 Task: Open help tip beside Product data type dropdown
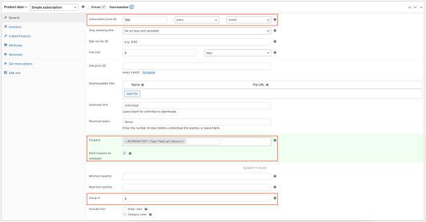pyautogui.click(x=83, y=7)
